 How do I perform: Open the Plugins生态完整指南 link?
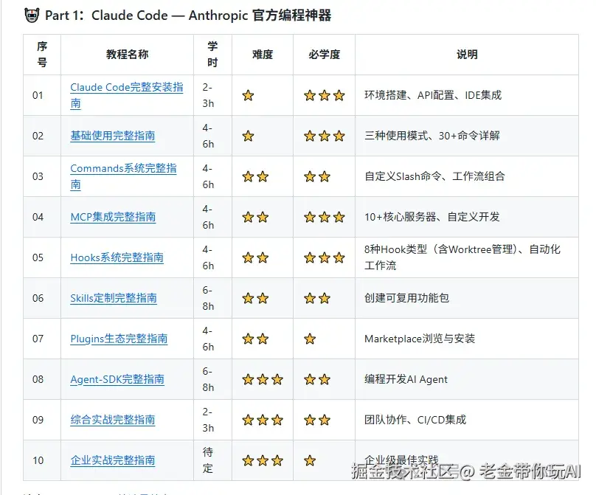coord(119,339)
